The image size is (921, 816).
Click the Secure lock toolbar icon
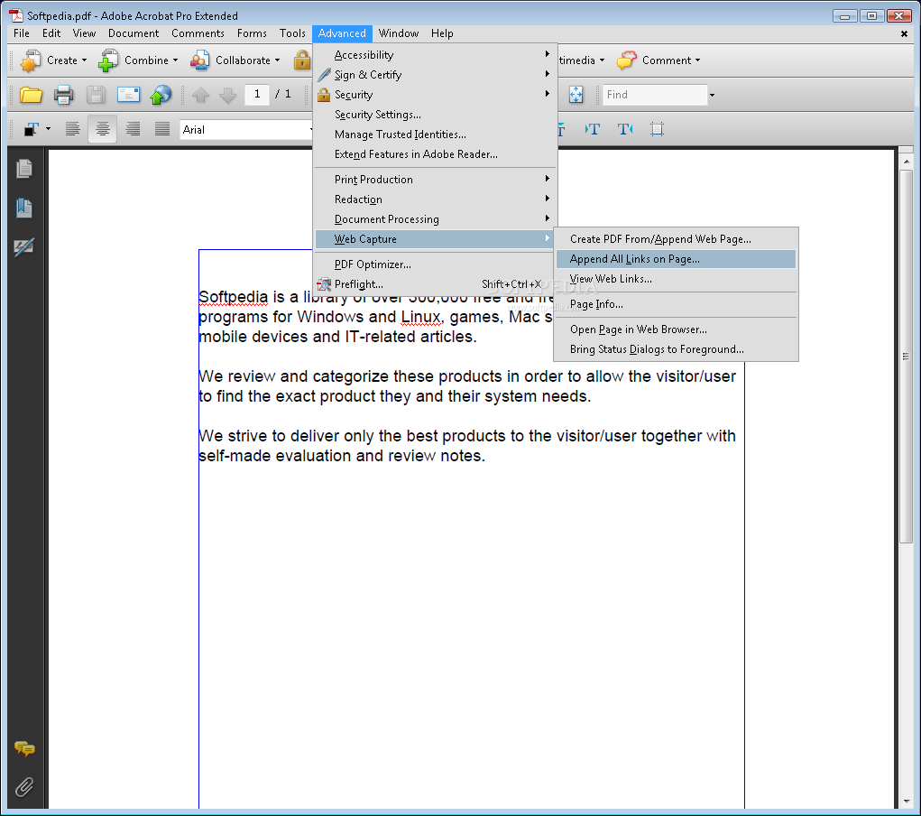coord(302,60)
